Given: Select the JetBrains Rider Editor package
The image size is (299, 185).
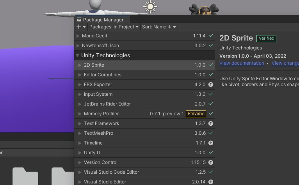Looking at the screenshot, I should pyautogui.click(x=137, y=104).
